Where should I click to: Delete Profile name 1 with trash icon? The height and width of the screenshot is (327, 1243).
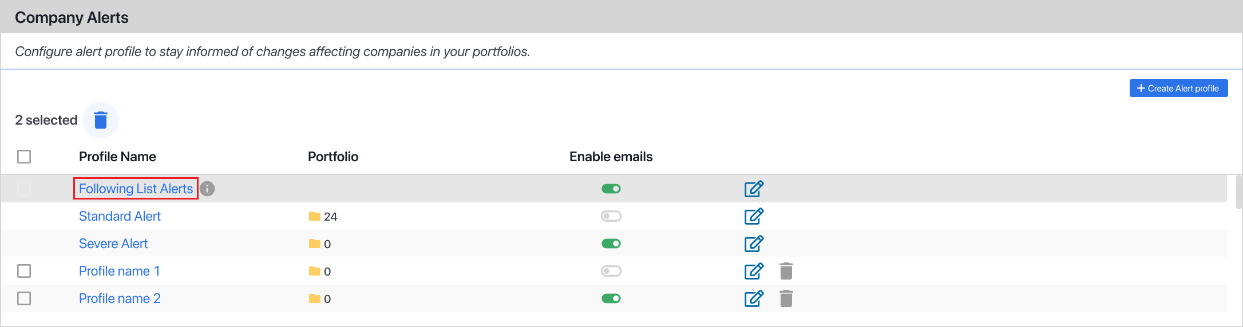click(786, 271)
